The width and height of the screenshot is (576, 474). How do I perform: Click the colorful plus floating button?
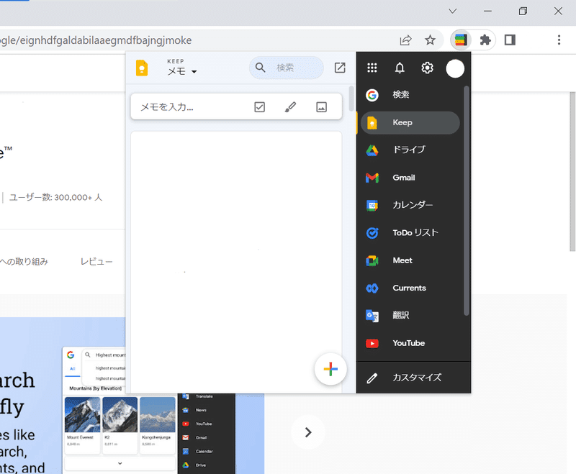pos(330,369)
